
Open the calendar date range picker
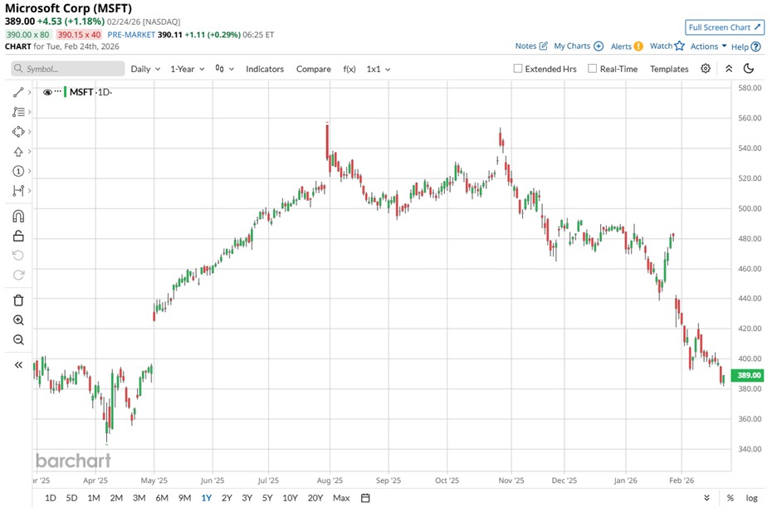click(365, 498)
